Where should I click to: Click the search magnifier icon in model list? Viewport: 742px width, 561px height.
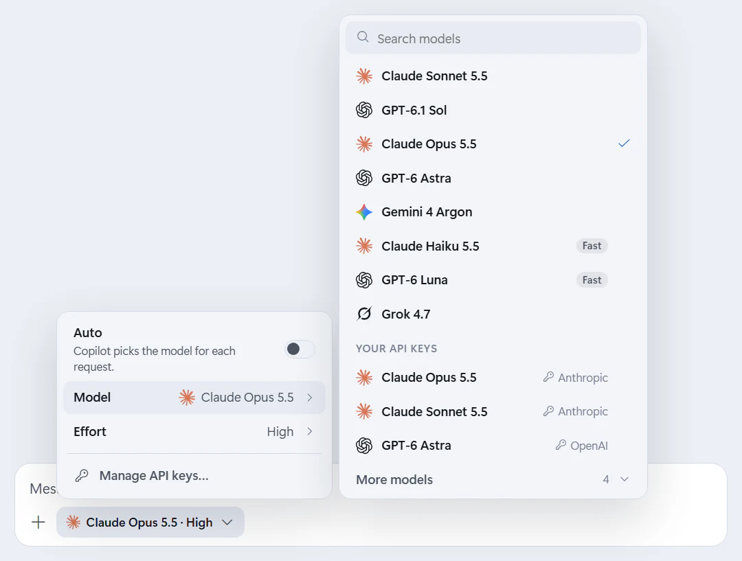(x=363, y=37)
